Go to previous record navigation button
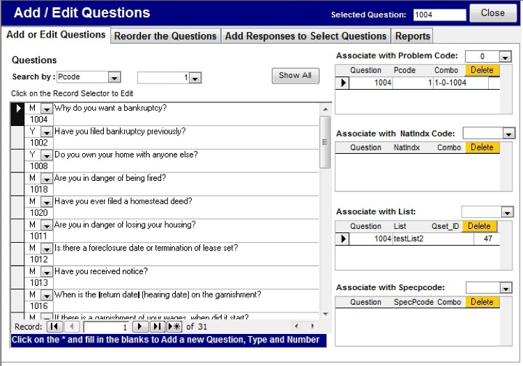 72,326
